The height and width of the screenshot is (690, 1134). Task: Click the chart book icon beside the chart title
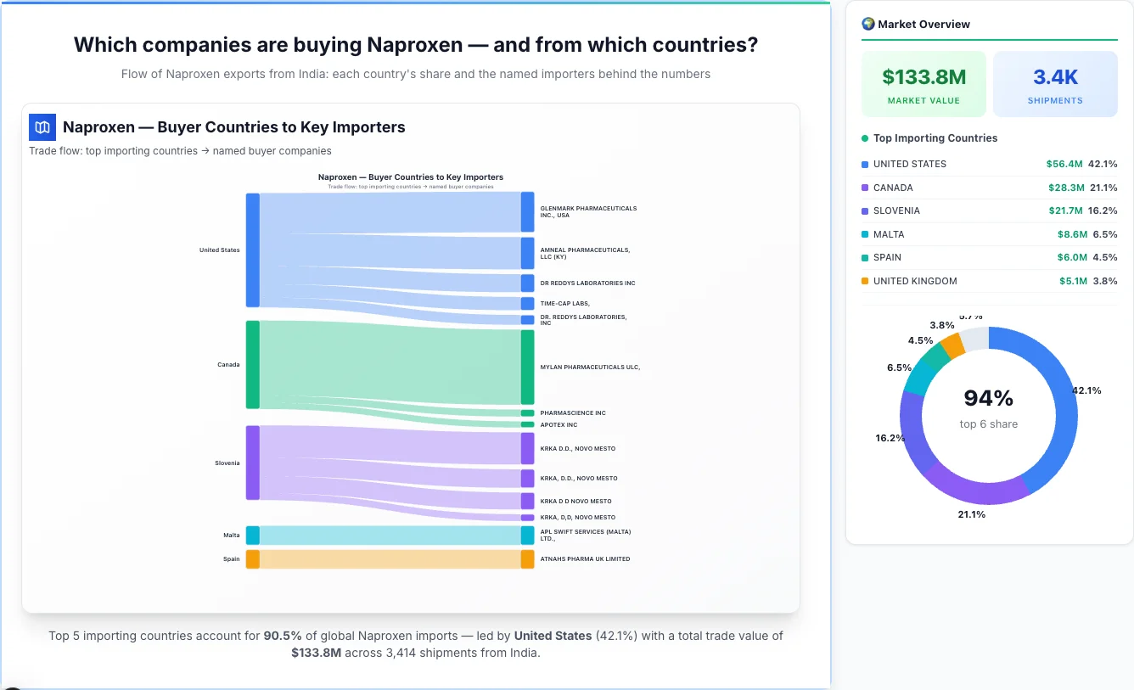tap(42, 126)
